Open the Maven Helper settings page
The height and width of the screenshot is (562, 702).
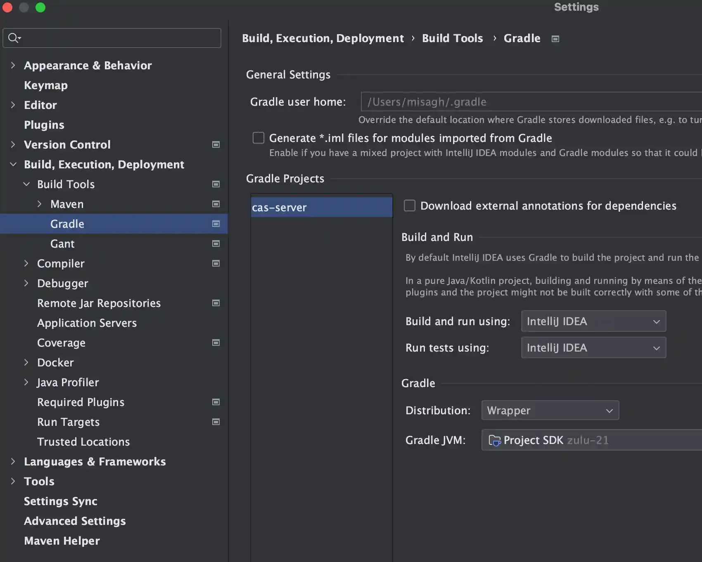pos(62,541)
